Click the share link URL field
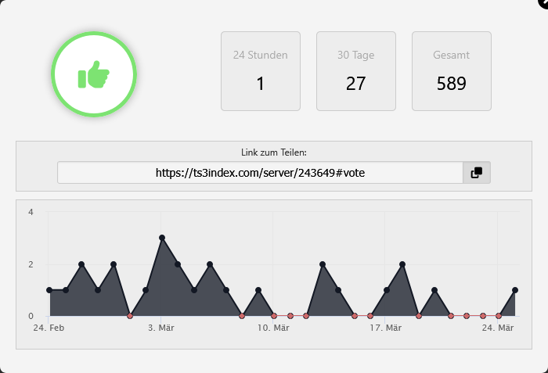This screenshot has width=548, height=373. 261,173
